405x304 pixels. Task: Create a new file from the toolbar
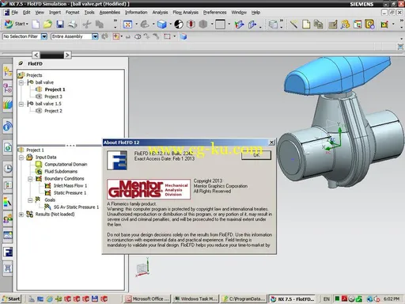36,25
